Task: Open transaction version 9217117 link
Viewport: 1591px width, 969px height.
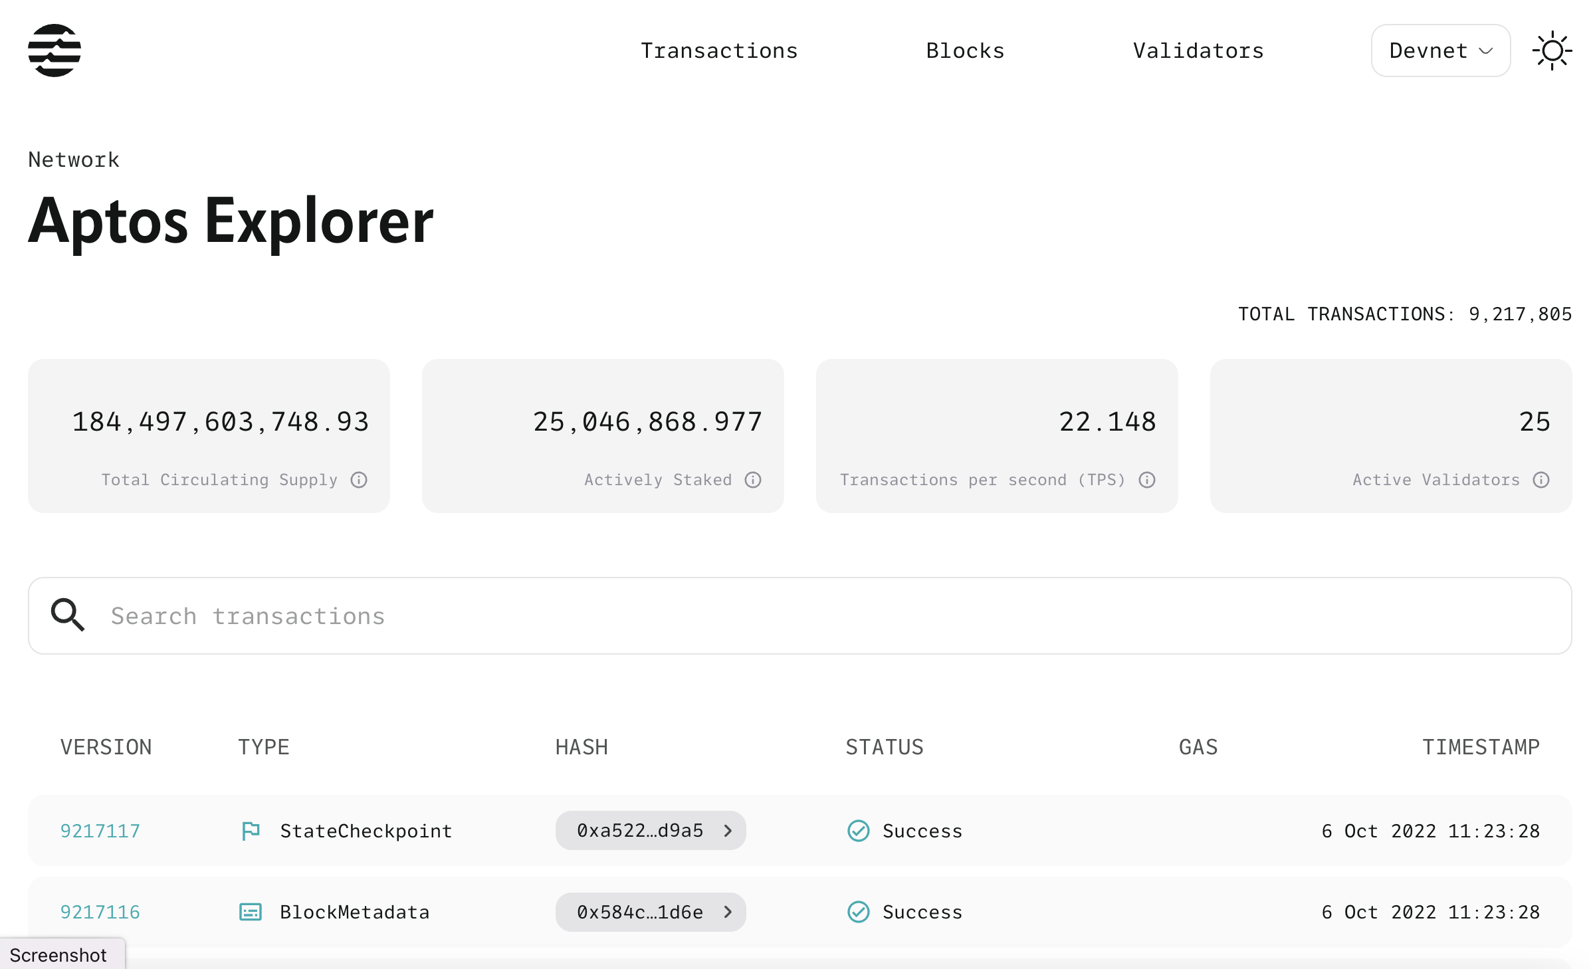Action: coord(100,830)
